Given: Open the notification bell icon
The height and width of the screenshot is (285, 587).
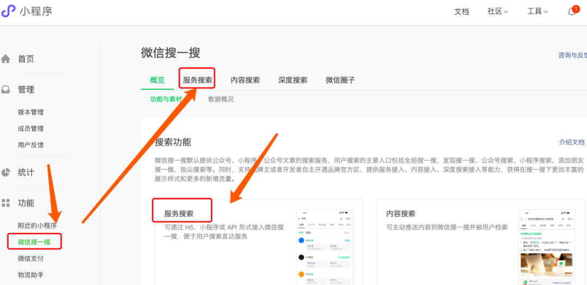Looking at the screenshot, I should (x=572, y=11).
